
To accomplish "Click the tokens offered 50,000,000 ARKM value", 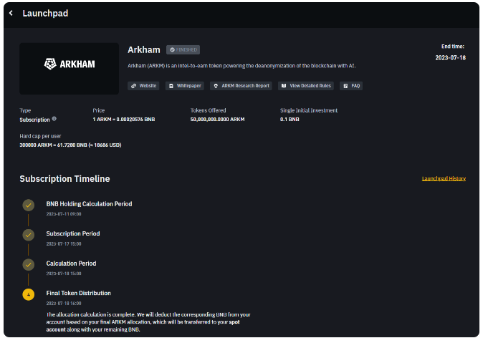I will [x=217, y=119].
